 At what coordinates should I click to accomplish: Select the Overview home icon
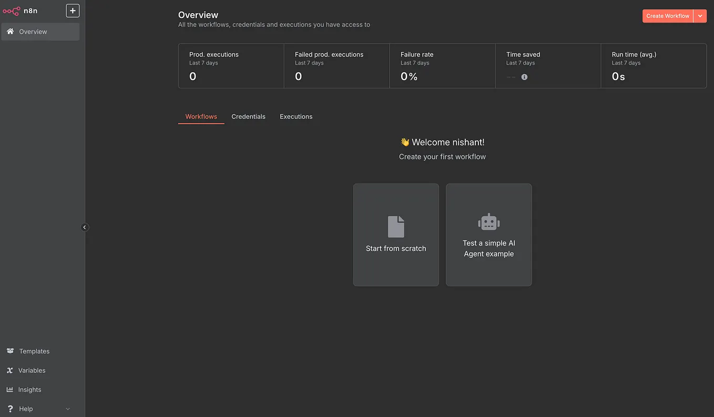tap(9, 32)
